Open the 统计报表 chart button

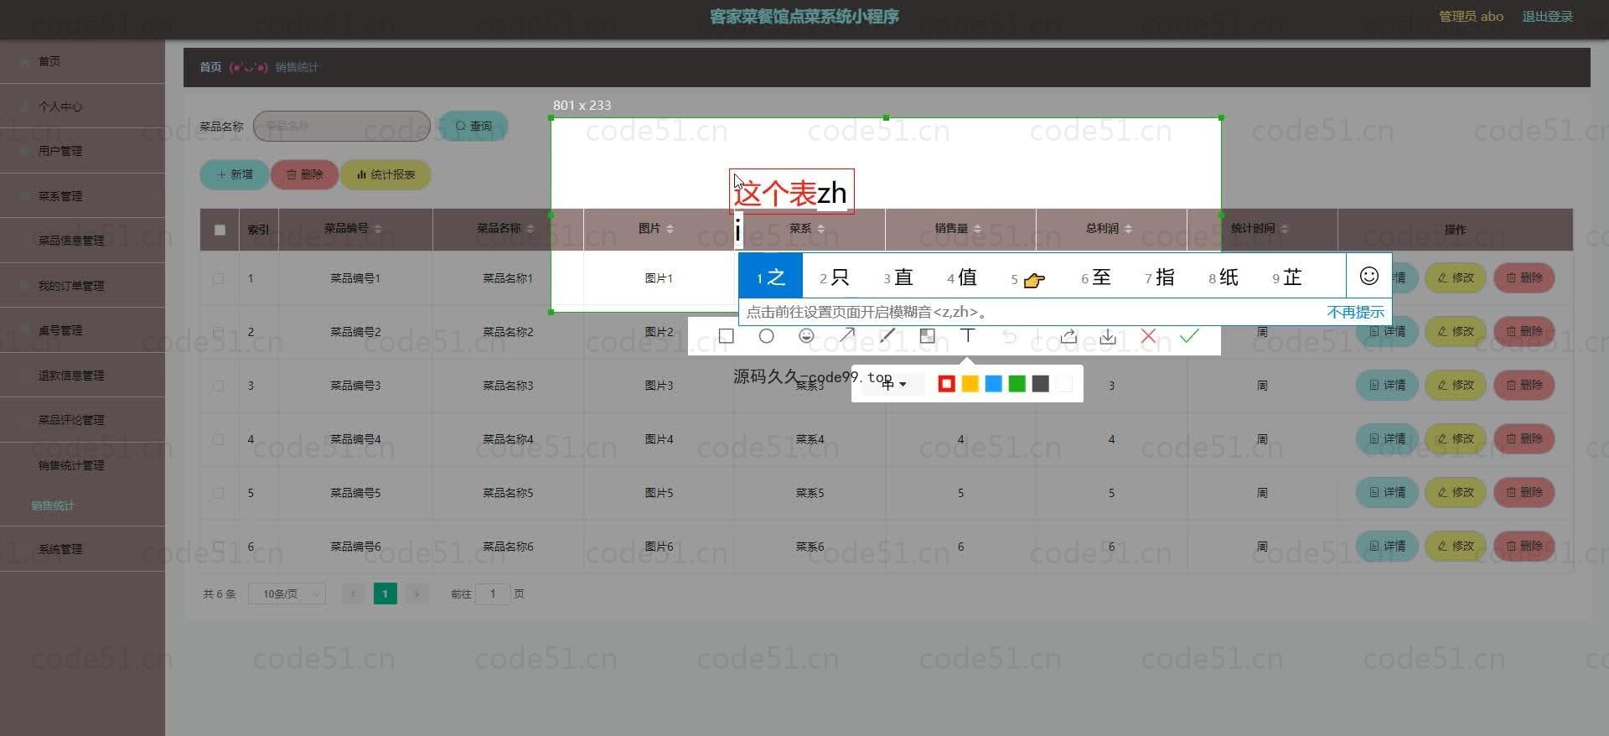(385, 174)
